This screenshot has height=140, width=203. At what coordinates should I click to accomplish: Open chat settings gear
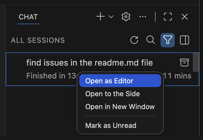(x=126, y=17)
